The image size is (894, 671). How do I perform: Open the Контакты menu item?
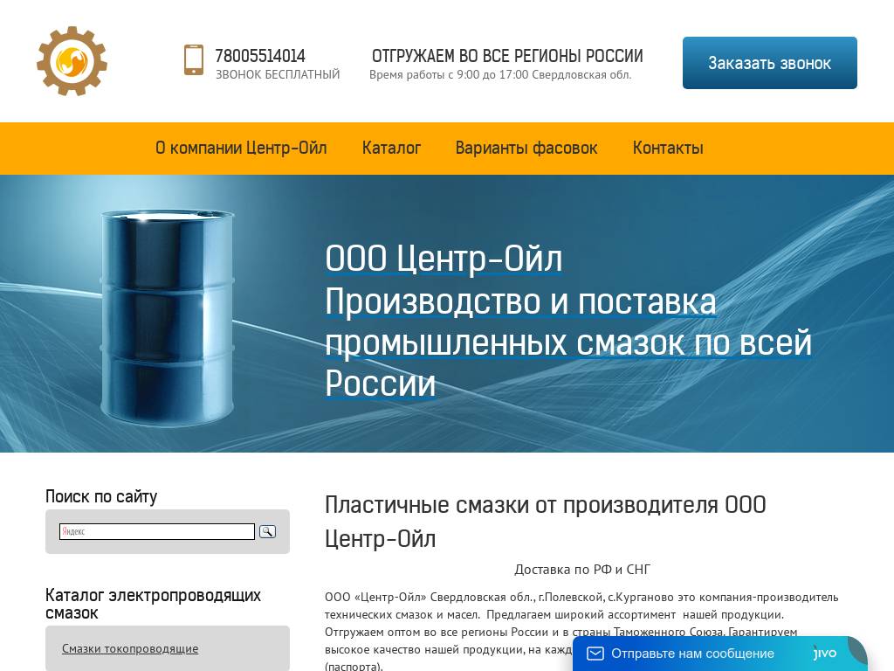(x=668, y=148)
